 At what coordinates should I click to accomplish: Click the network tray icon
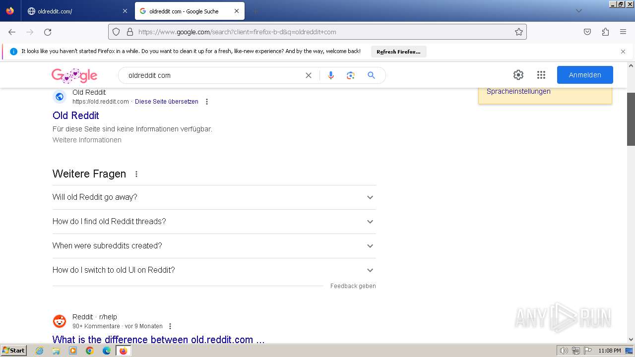pyautogui.click(x=576, y=351)
